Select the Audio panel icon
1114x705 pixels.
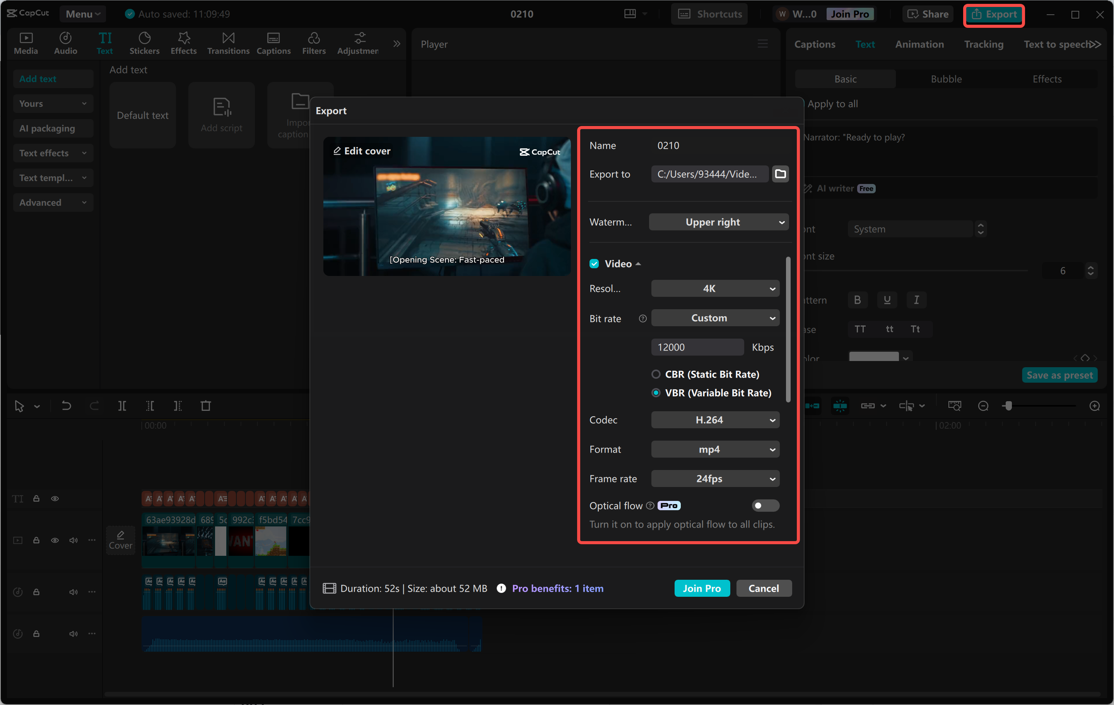click(65, 43)
